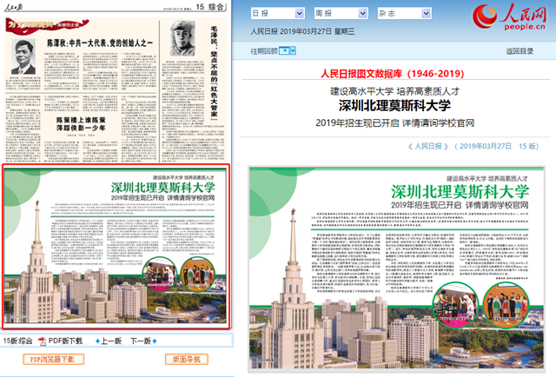This screenshot has height=377, width=556.
Task: Go to 下一版 next edition
Action: (142, 341)
